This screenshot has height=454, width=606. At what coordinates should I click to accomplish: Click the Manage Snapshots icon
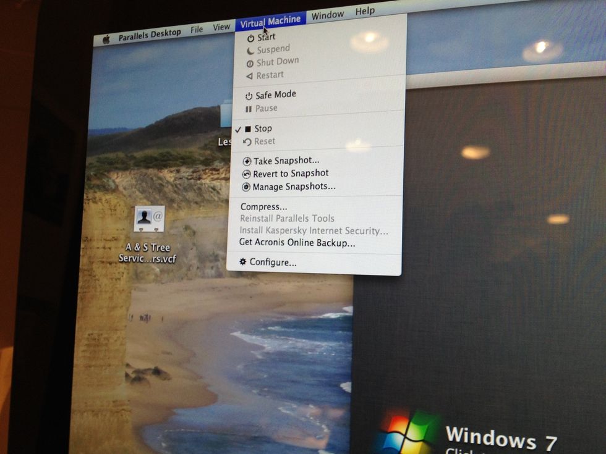click(x=246, y=188)
